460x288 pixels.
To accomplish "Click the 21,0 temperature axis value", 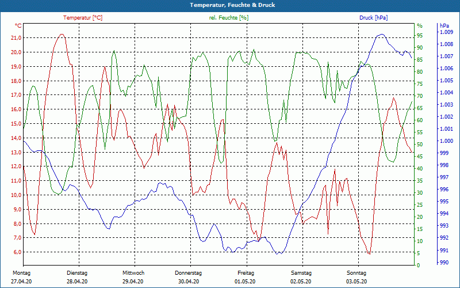I will 16,38.
